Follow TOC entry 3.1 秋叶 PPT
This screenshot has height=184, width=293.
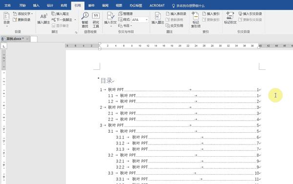pos(184,131)
